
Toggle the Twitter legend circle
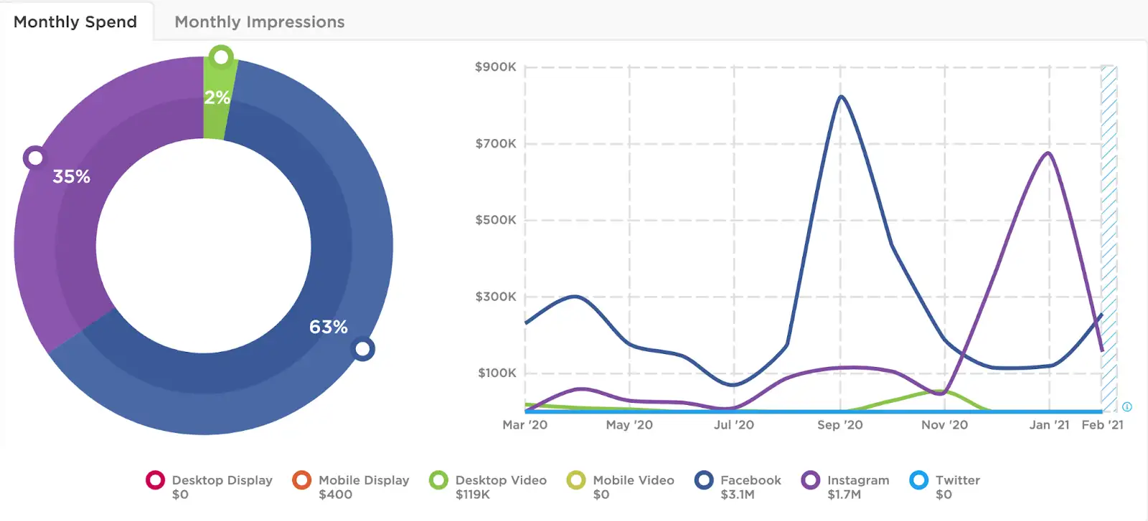click(918, 480)
